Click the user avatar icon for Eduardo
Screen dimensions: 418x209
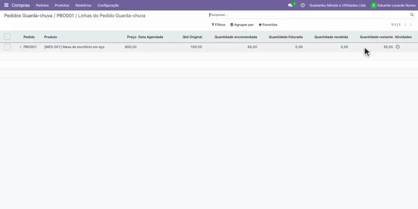pos(374,5)
